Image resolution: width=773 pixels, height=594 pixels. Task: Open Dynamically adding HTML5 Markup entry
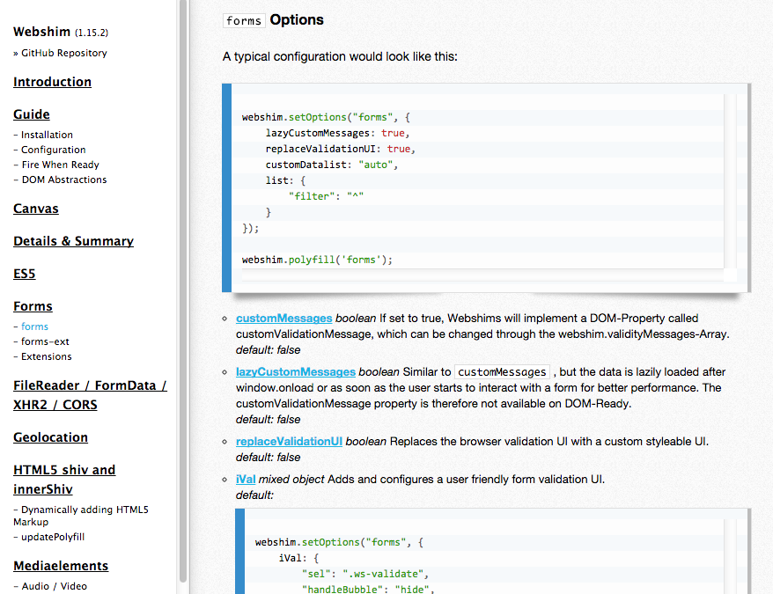tap(81, 516)
